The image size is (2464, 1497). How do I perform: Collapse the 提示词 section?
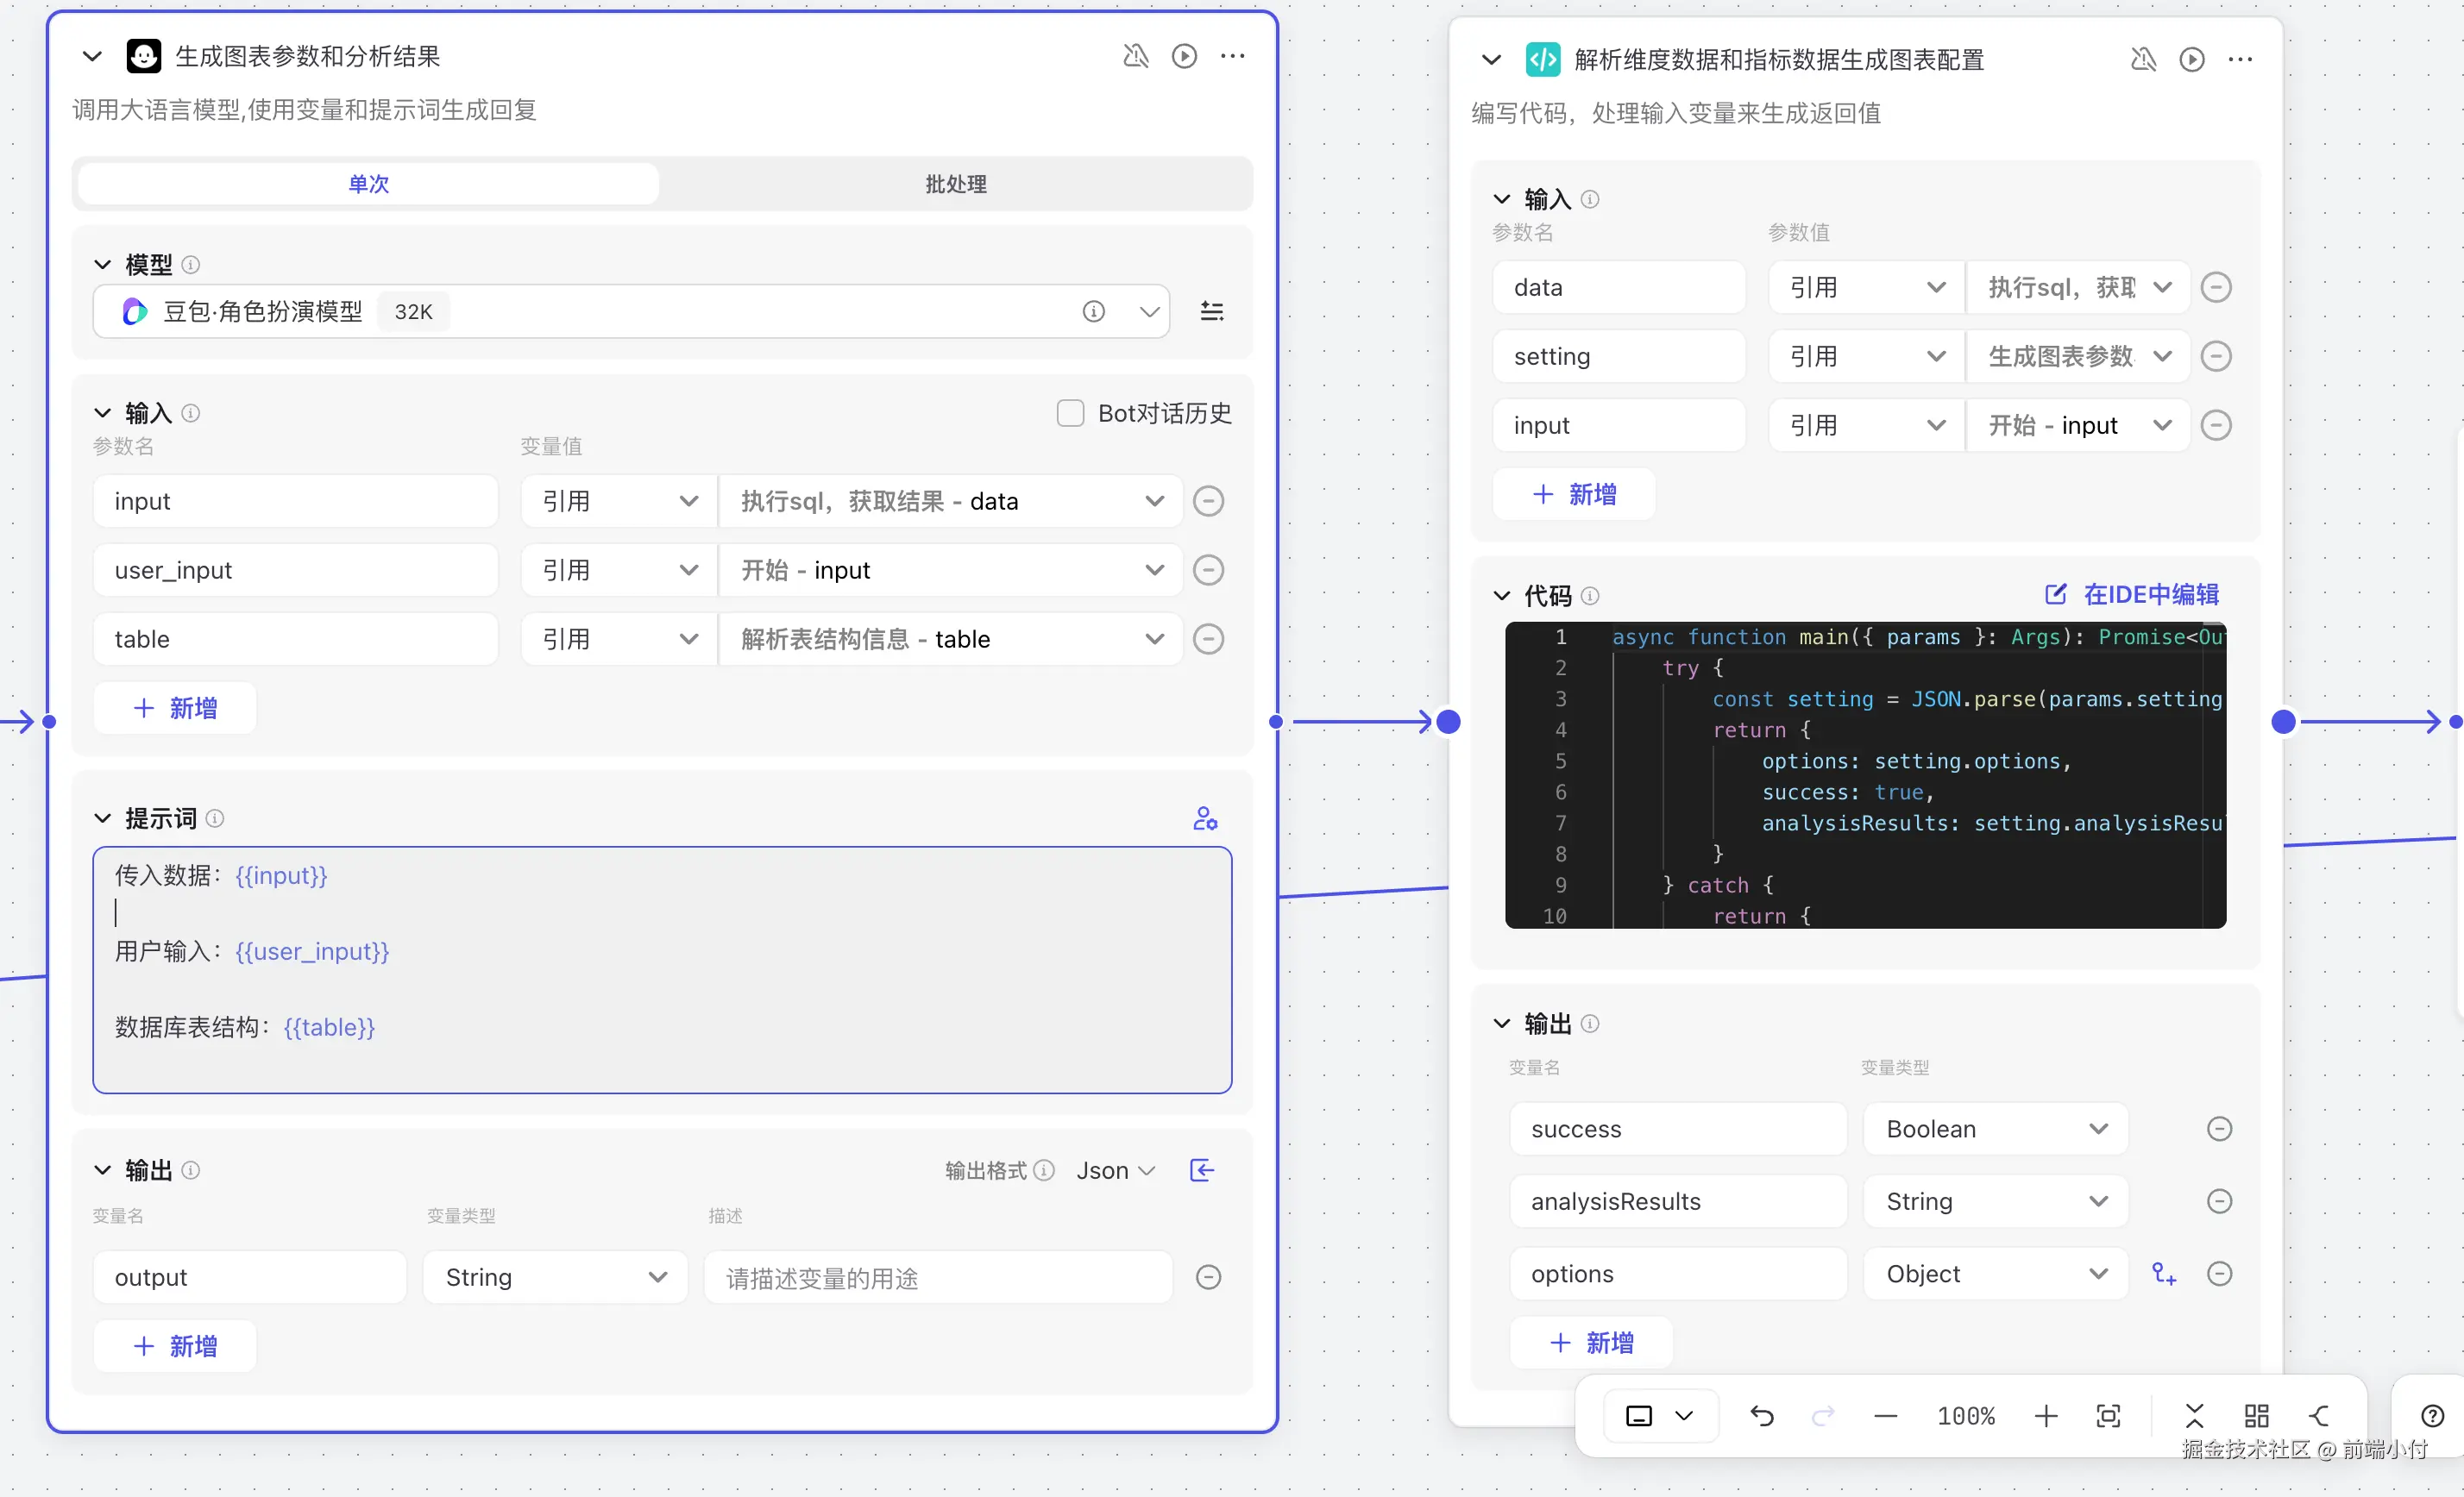(x=102, y=818)
